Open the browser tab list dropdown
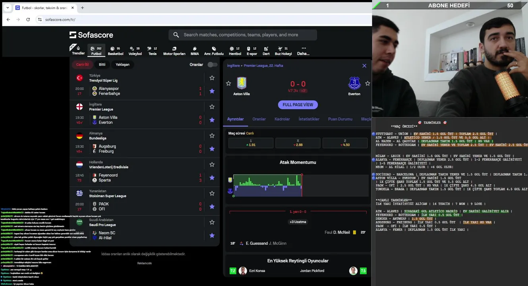 pyautogui.click(x=7, y=8)
